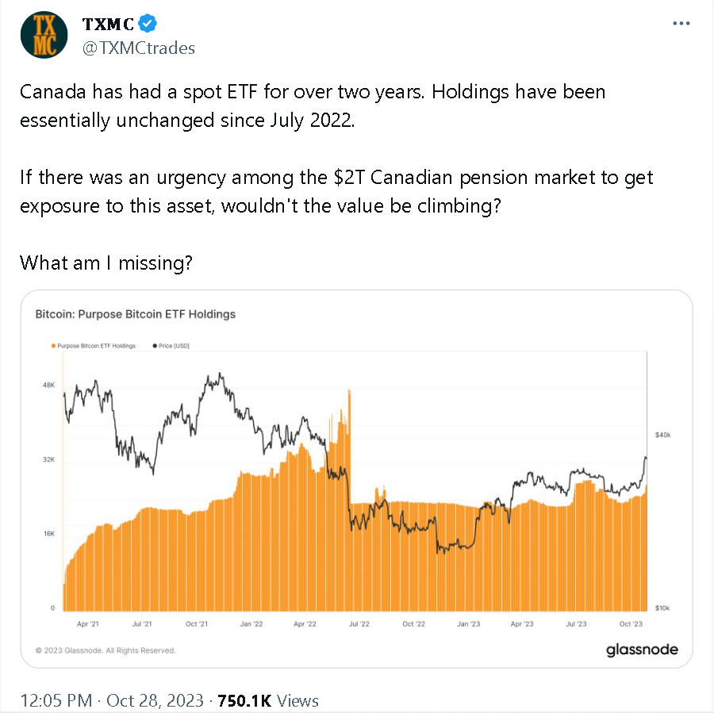Viewport: 714px width, 713px height.
Task: Select the Oct '23 x-axis marker
Action: [x=630, y=624]
